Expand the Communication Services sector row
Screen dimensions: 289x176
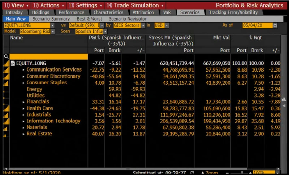[x=24, y=70]
